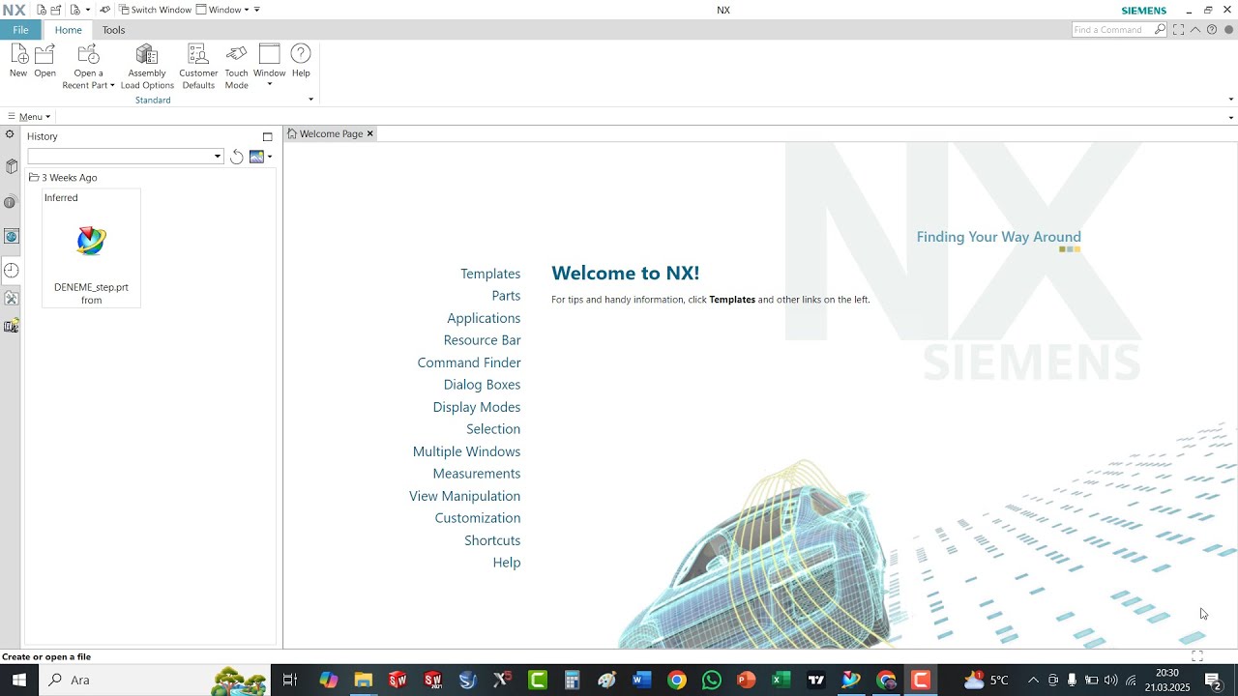
Task: Open the Web Browser sidebar tab
Action: click(x=11, y=236)
